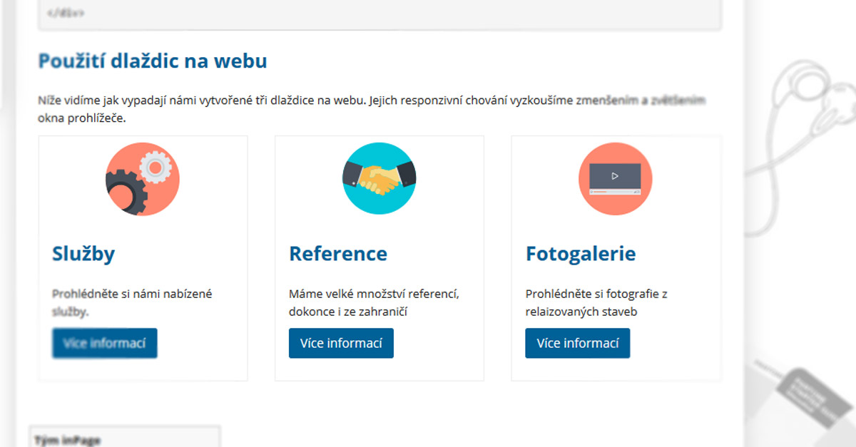Screen dimensions: 856x447
Task: Click the progress bar in the video icon
Action: click(x=615, y=192)
